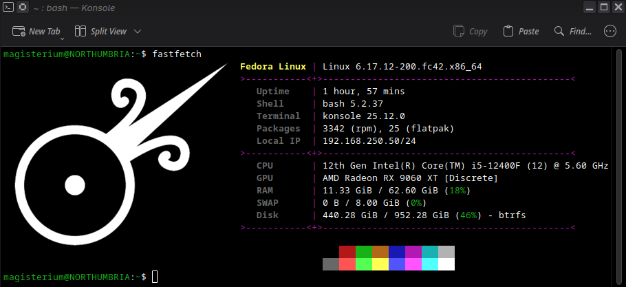
Task: Expand the Split View chevron menu
Action: (138, 31)
